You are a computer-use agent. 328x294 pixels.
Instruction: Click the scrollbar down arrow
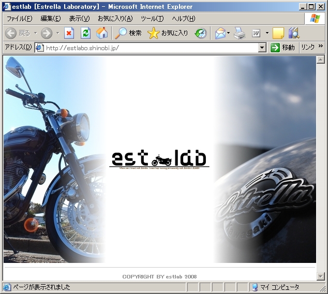point(320,276)
